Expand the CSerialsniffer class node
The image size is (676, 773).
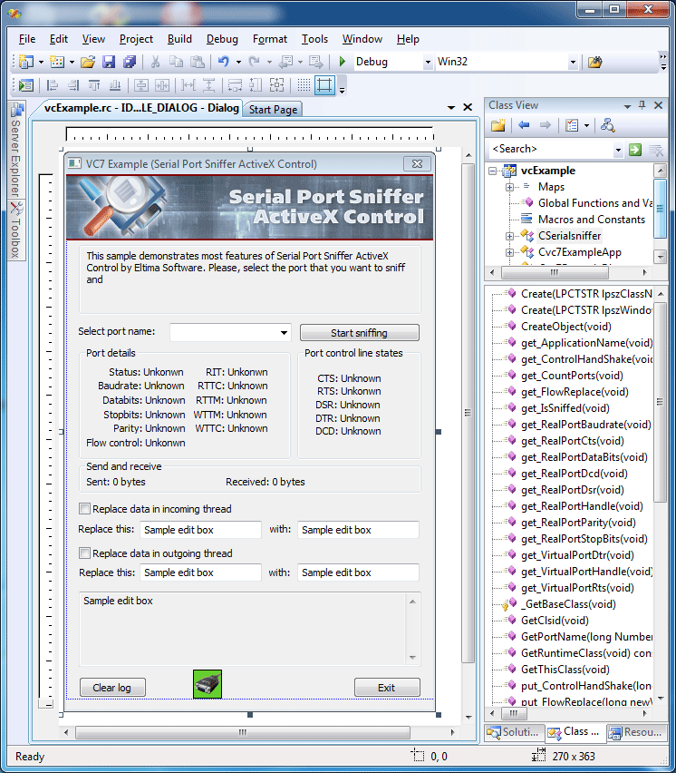pos(510,236)
